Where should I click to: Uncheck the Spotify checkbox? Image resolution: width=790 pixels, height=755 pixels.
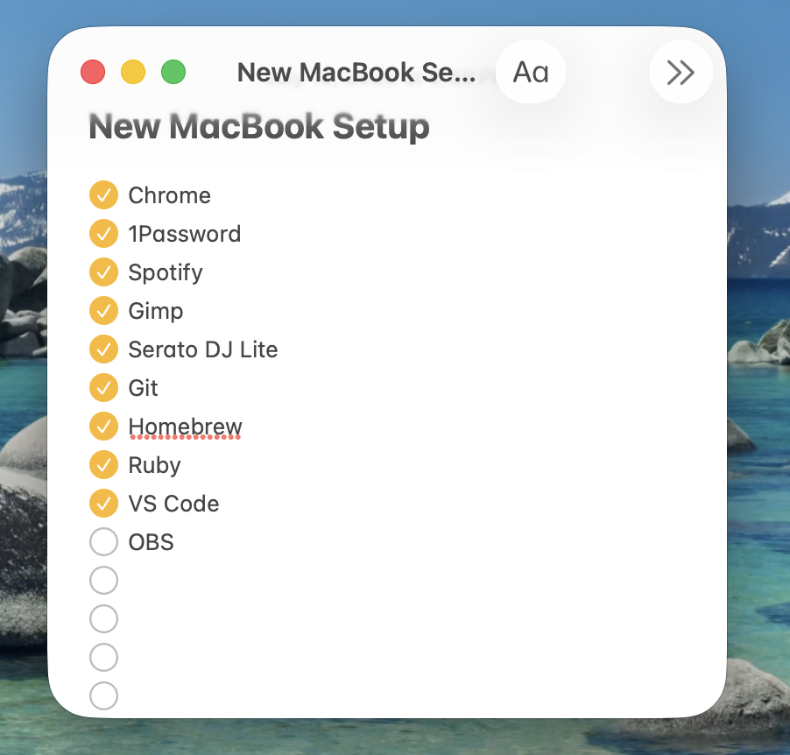104,272
